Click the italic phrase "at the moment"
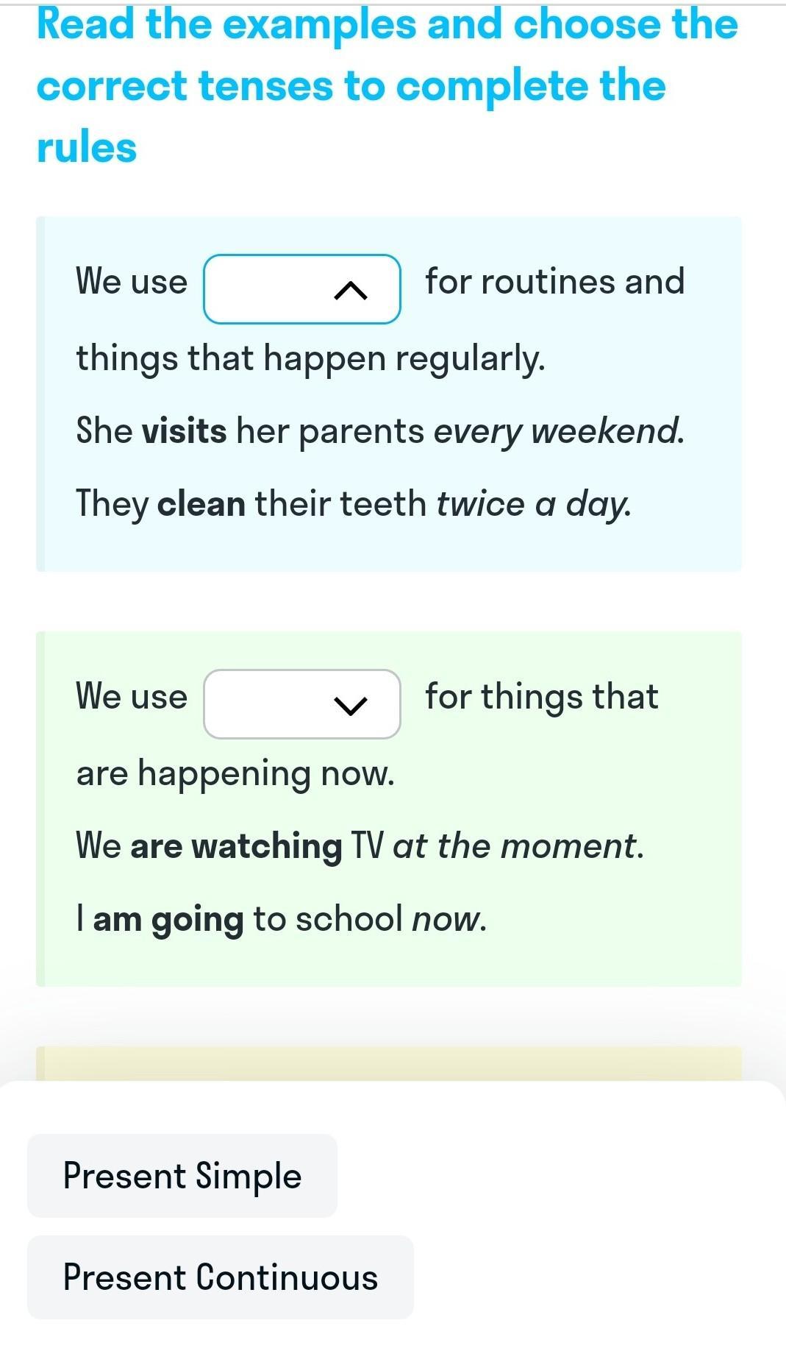The width and height of the screenshot is (786, 1362). [x=517, y=846]
